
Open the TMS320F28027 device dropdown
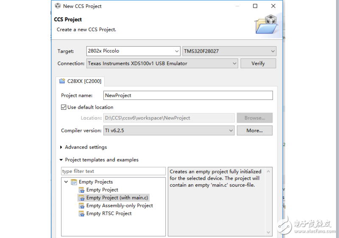pos(272,51)
